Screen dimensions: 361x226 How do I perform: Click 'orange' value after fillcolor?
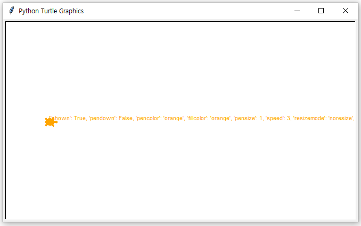(220, 118)
